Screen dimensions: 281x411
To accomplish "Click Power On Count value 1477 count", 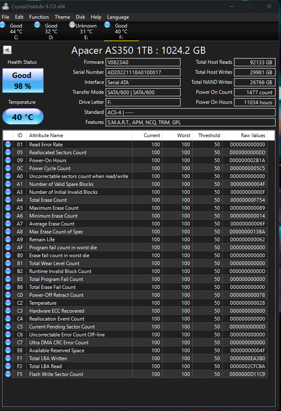I will pyautogui.click(x=255, y=92).
